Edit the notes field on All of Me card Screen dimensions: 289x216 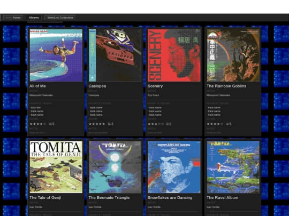tap(37, 133)
